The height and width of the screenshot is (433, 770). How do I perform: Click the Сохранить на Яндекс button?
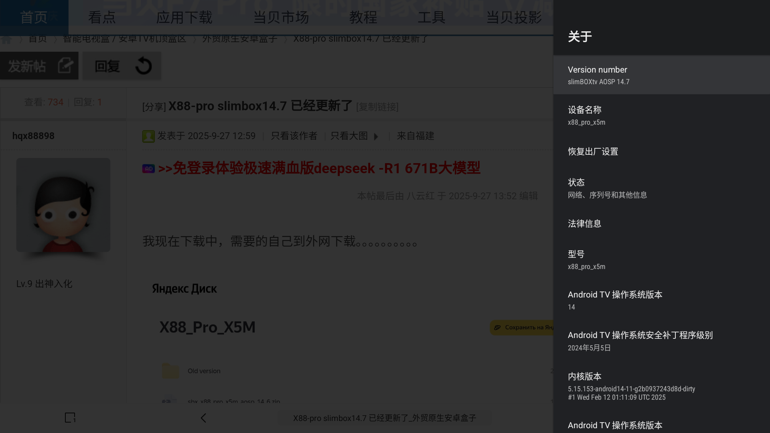522,328
